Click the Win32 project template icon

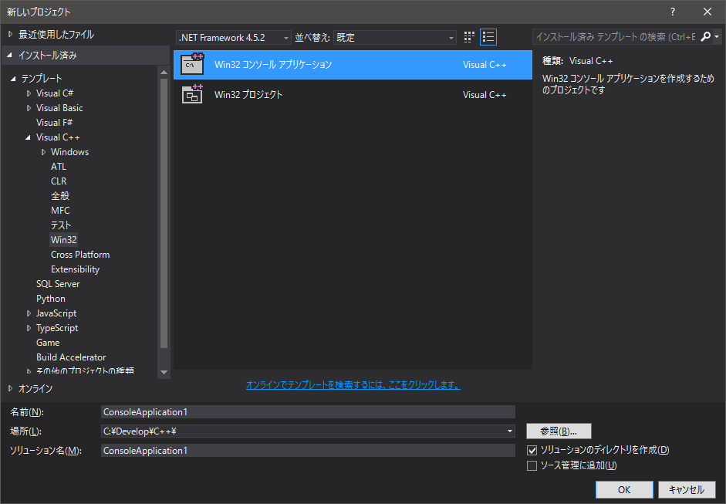[192, 94]
